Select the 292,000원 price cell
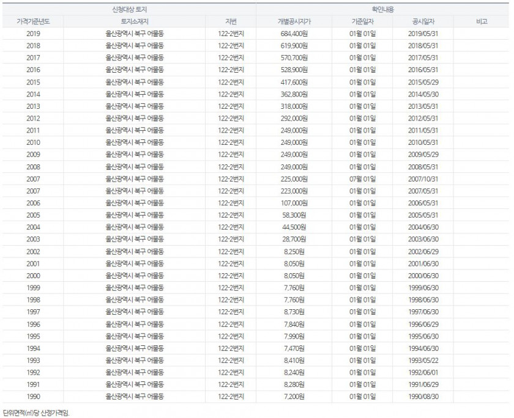Viewport: 514px width, 418px height. [x=294, y=119]
